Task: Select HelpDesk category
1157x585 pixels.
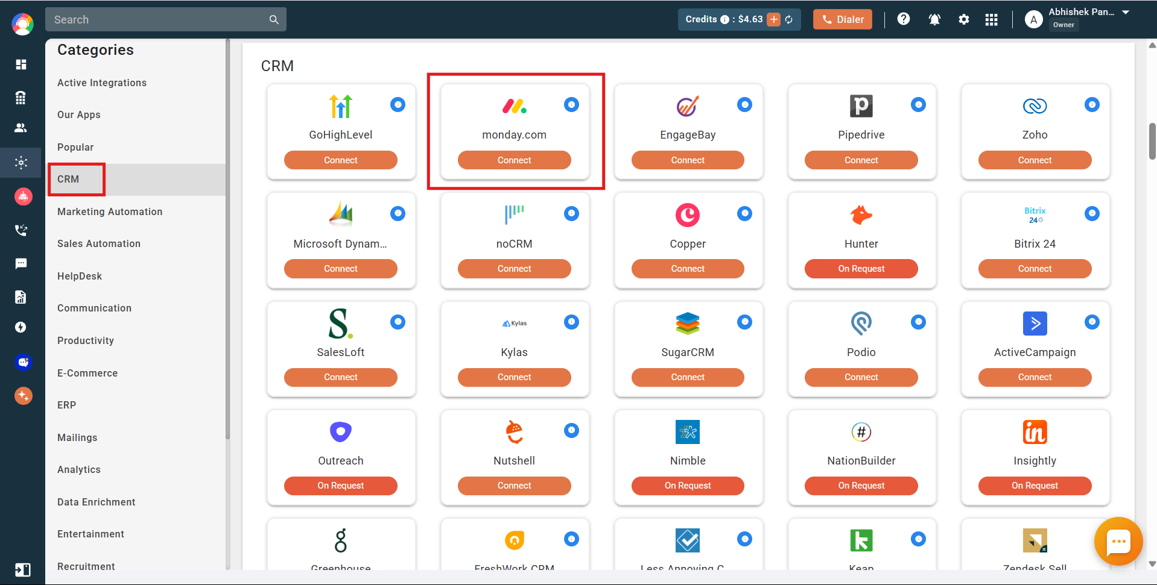Action: pos(80,276)
